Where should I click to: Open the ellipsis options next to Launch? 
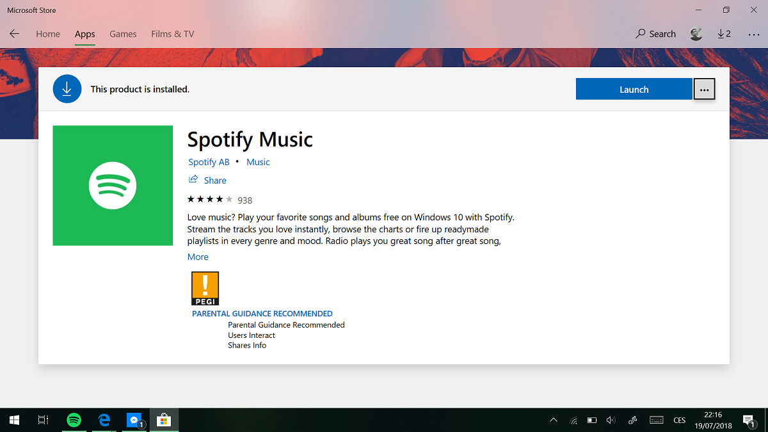[704, 89]
